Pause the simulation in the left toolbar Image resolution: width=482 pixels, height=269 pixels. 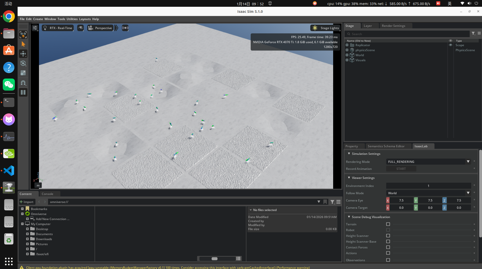[23, 92]
